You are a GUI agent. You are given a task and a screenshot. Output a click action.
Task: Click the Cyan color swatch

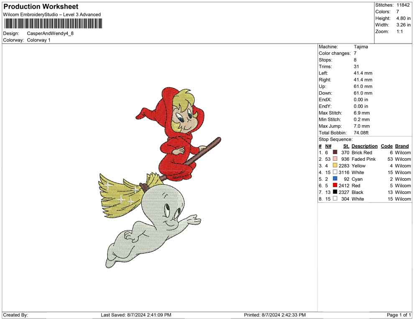pyautogui.click(x=335, y=179)
